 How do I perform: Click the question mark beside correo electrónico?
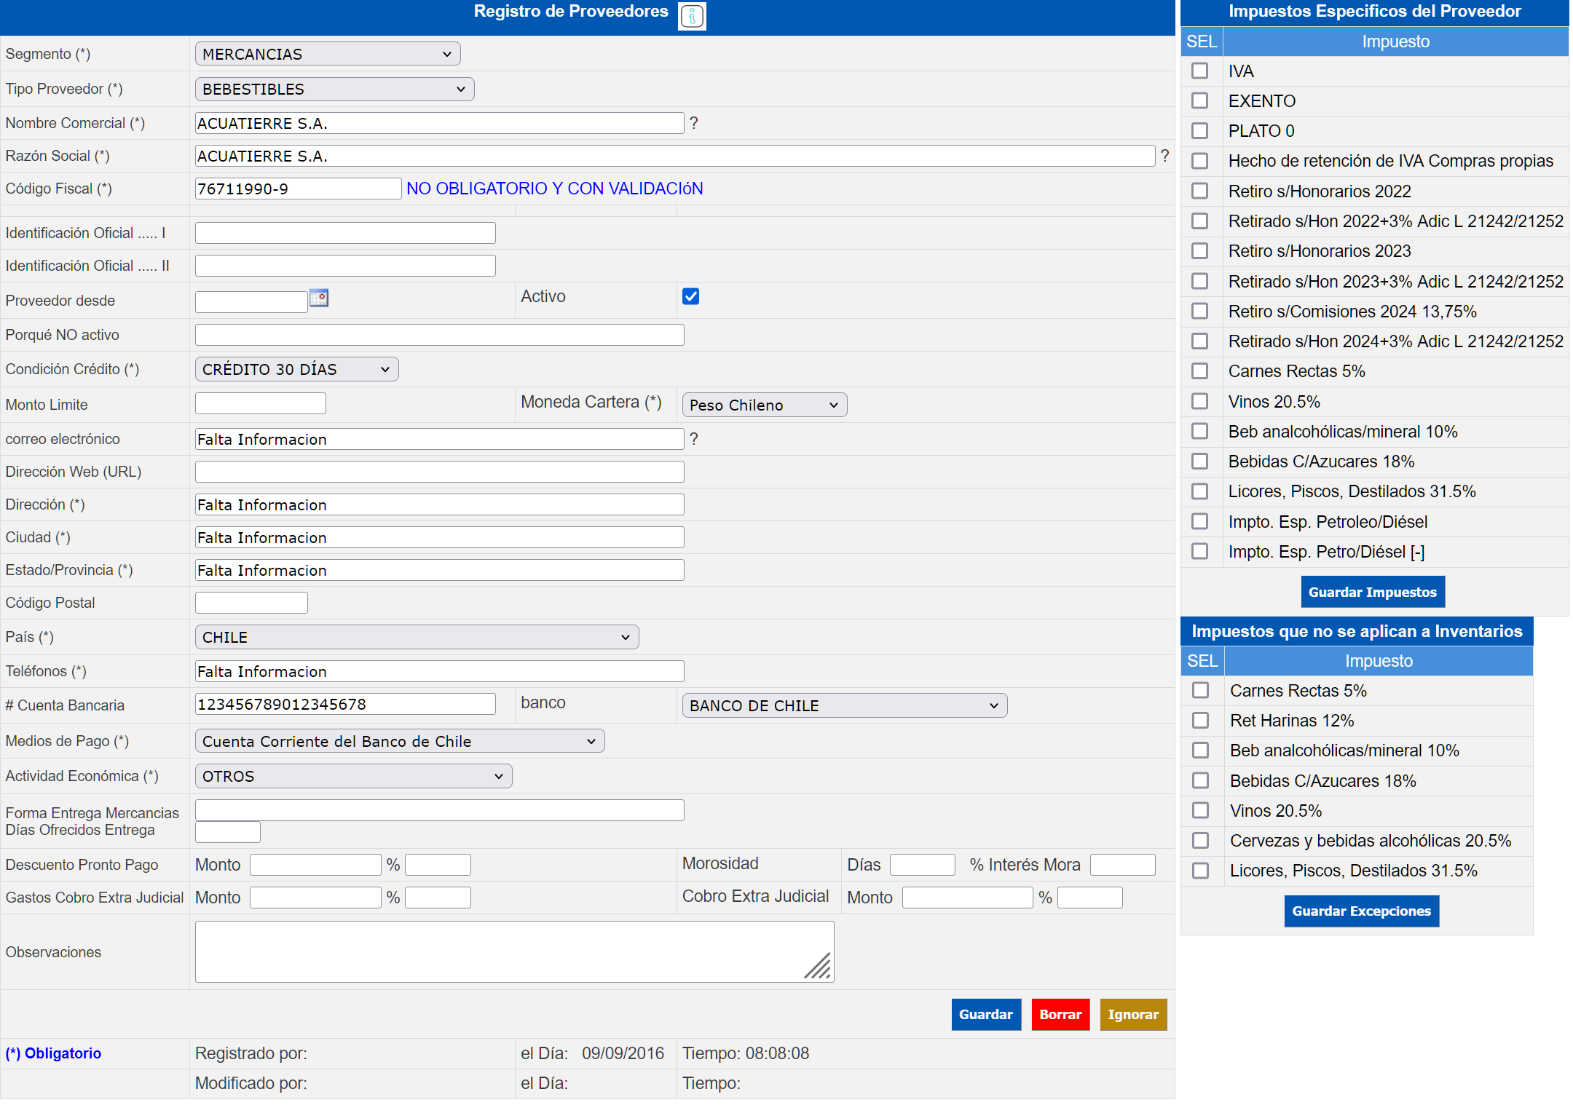pos(694,439)
